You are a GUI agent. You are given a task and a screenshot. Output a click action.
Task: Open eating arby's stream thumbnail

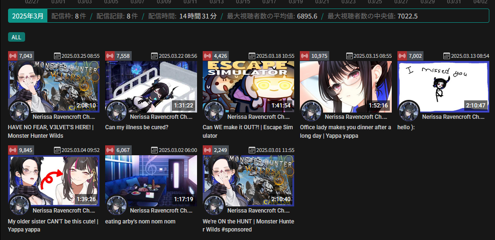(x=151, y=181)
